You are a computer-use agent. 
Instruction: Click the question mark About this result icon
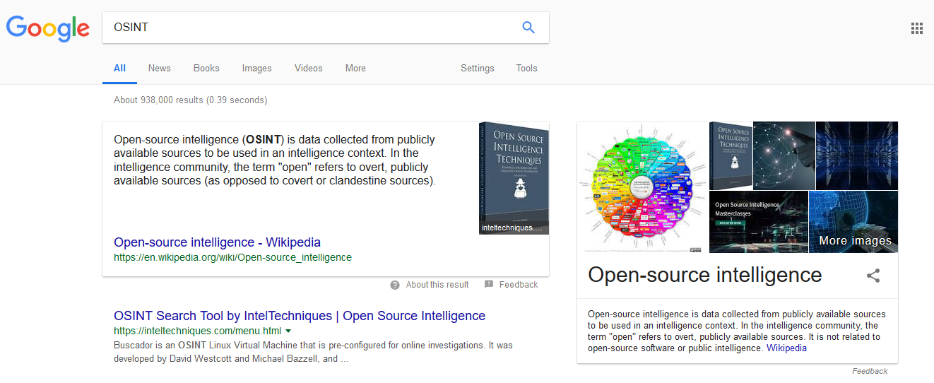click(395, 285)
